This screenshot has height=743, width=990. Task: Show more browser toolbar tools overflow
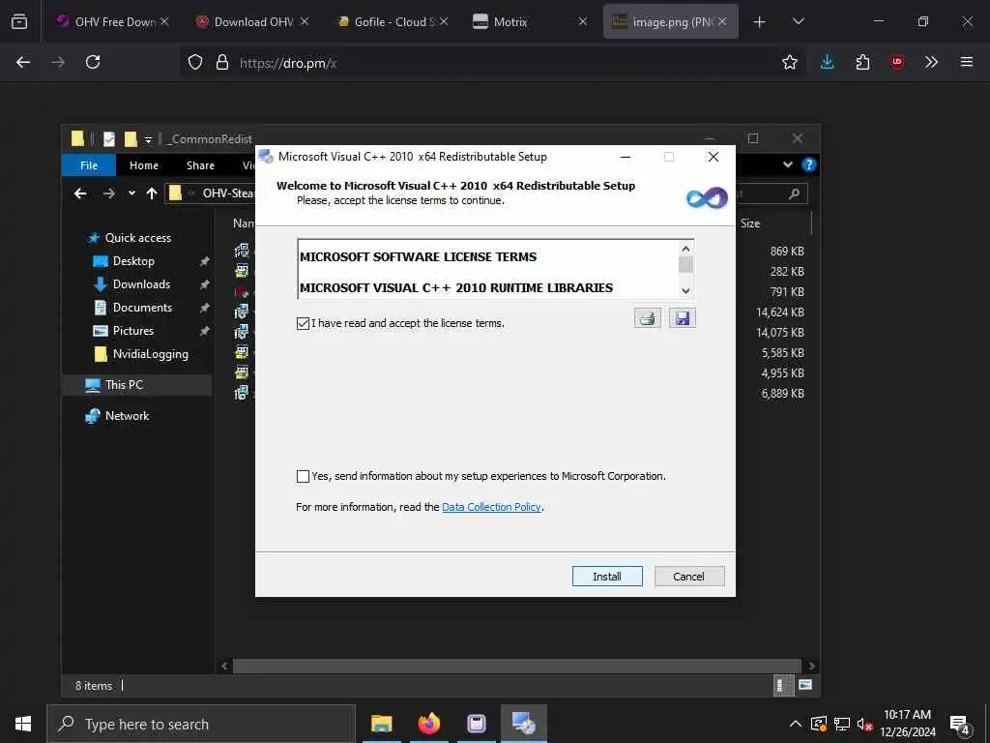[x=931, y=62]
